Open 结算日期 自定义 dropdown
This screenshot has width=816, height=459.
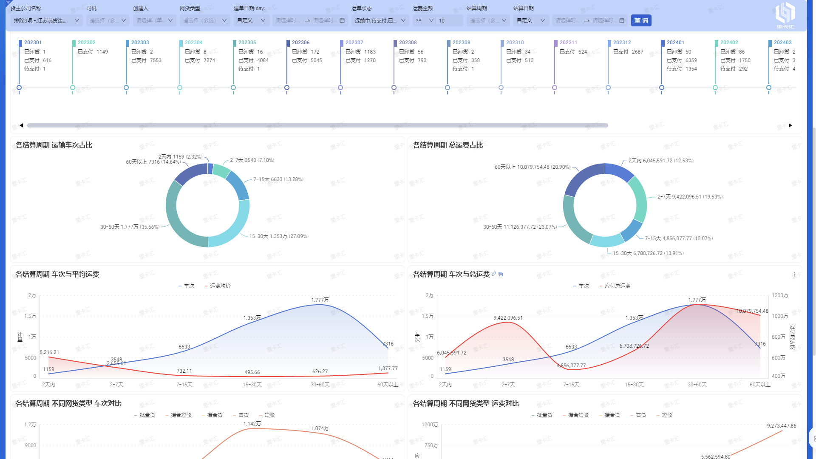coord(531,20)
